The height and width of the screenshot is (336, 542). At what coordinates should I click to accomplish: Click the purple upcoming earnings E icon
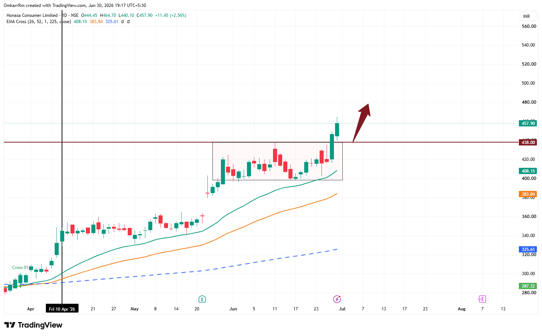click(482, 299)
